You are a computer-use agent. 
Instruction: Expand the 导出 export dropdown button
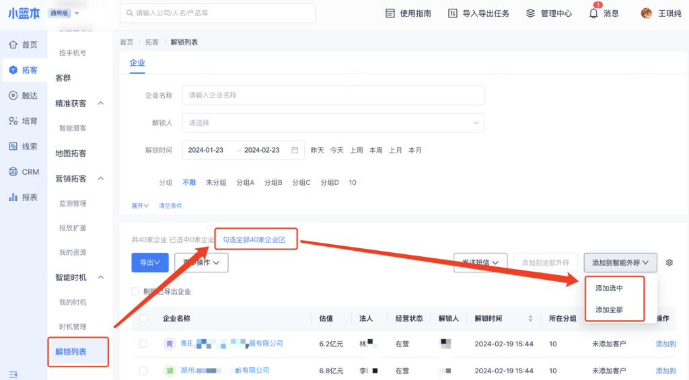click(x=149, y=262)
